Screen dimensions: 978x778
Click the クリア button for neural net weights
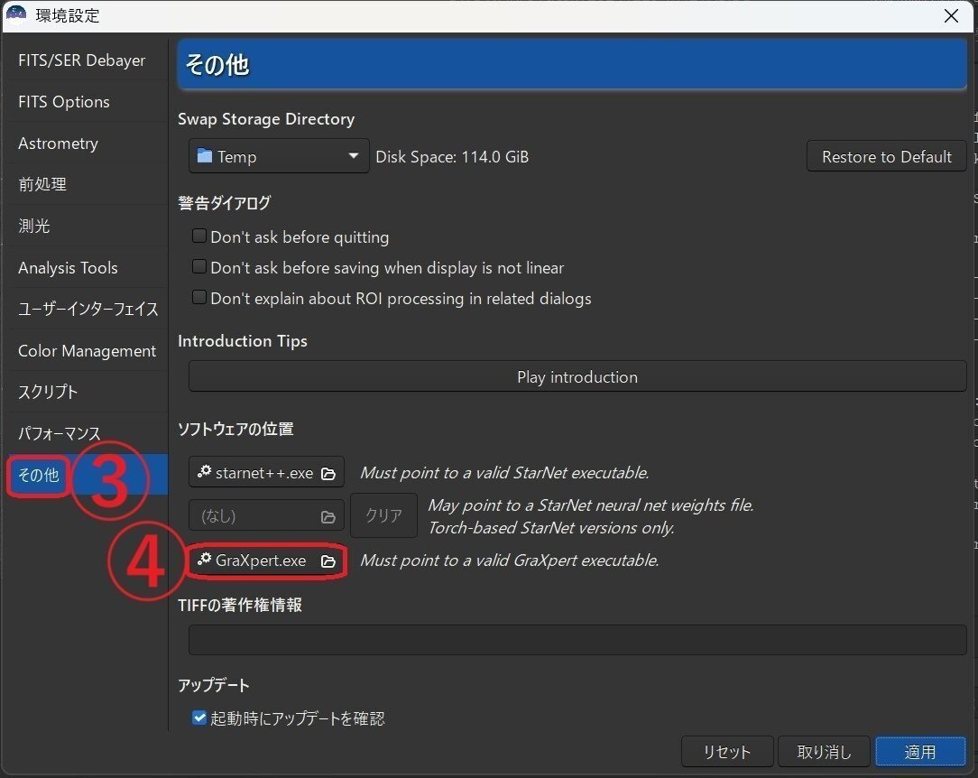383,515
